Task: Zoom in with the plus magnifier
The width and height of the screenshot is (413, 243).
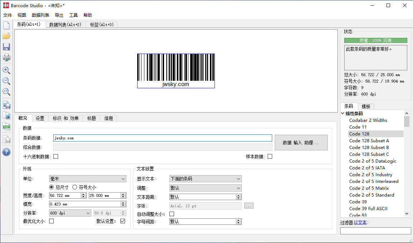Action: point(6,70)
